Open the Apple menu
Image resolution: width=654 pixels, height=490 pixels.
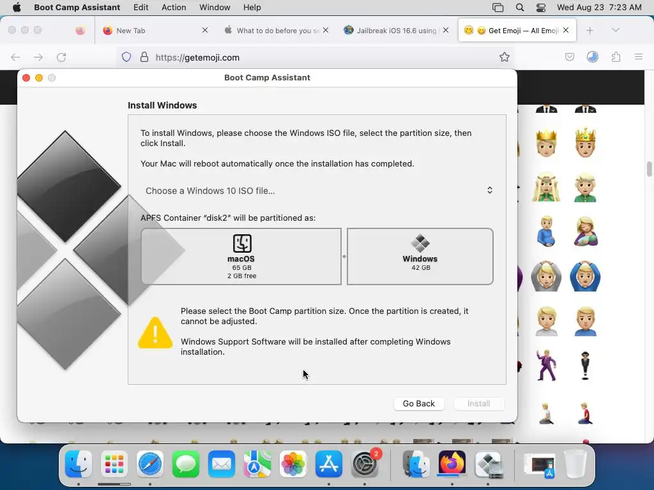pyautogui.click(x=17, y=7)
